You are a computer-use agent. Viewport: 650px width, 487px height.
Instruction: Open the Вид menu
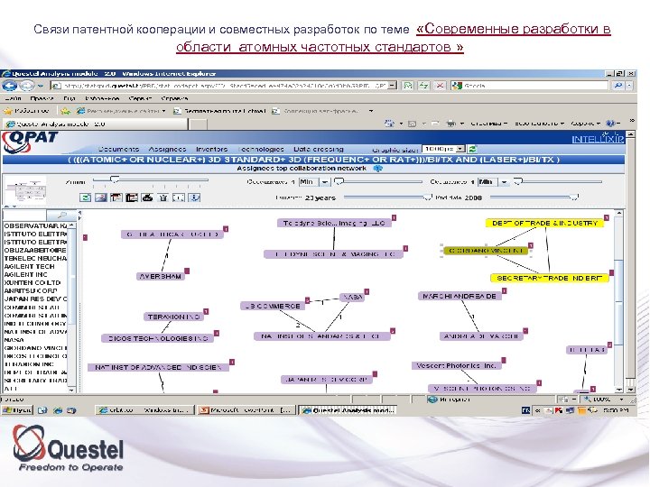pos(69,98)
